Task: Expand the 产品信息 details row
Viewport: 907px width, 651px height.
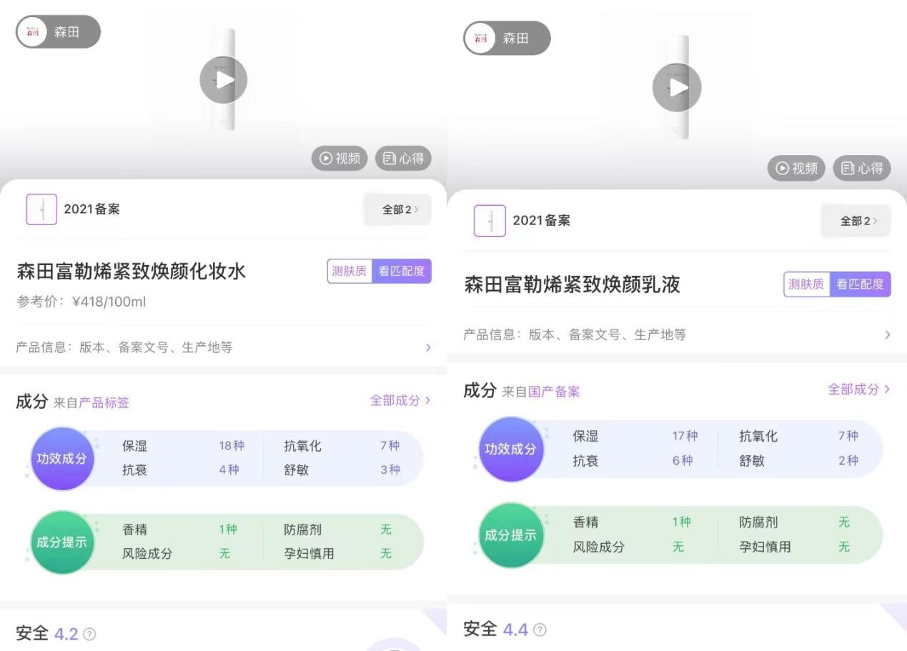Action: (x=223, y=347)
